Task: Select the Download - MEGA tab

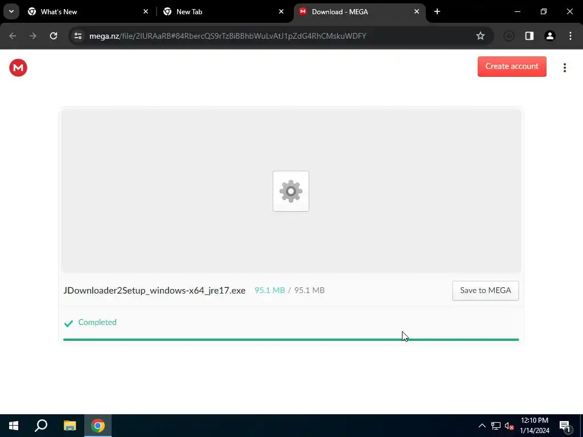Action: [x=359, y=12]
